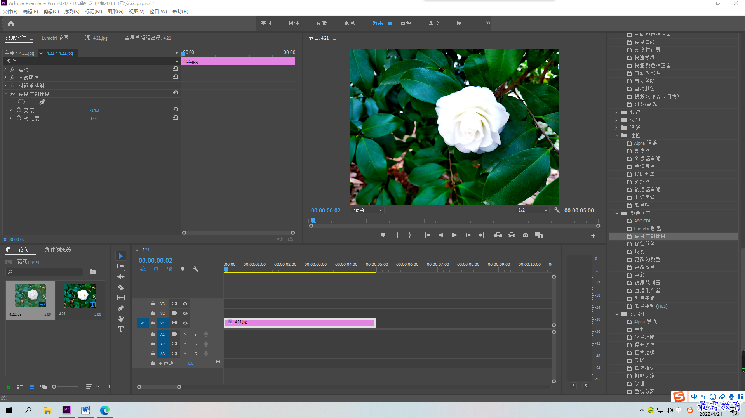This screenshot has height=418, width=745.
Task: Switch project panel to icon view
Action: 32,387
